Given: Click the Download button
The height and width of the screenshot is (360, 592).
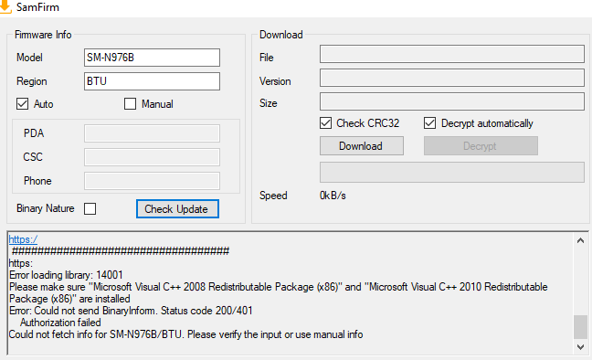Looking at the screenshot, I should tap(361, 146).
